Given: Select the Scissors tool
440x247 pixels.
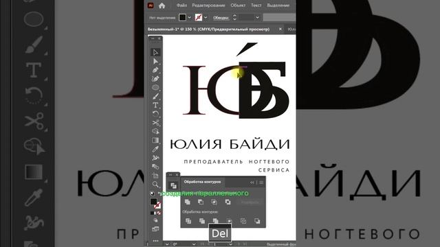Looking at the screenshot, I should 155,123.
